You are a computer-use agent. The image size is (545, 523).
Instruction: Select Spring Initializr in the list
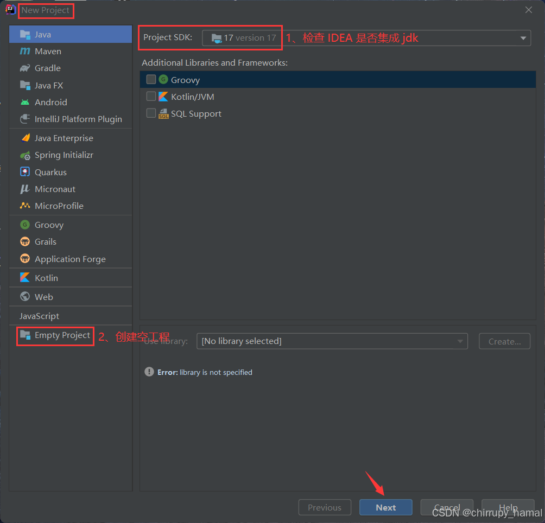click(71, 155)
